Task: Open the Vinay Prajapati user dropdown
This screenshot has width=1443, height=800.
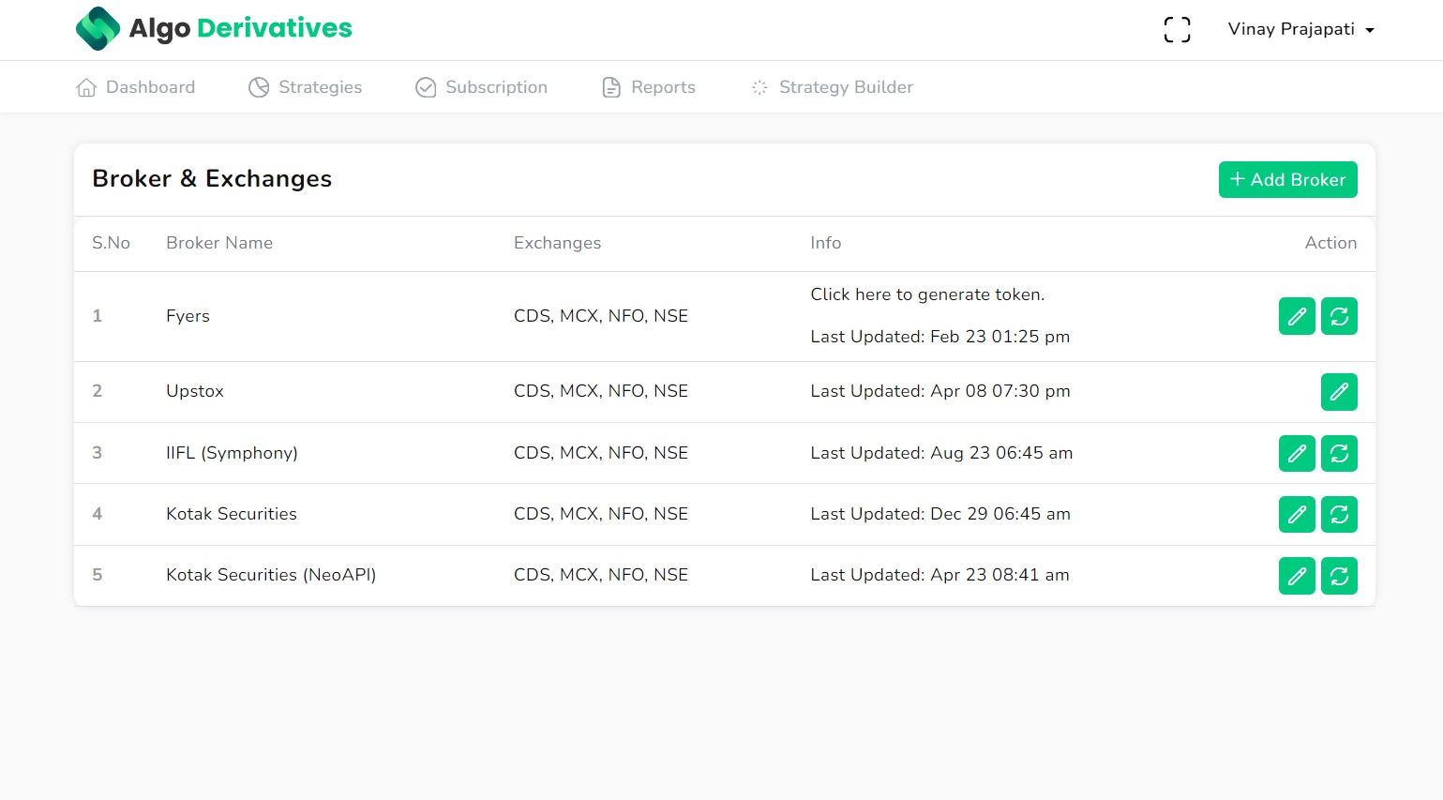Action: point(1300,30)
